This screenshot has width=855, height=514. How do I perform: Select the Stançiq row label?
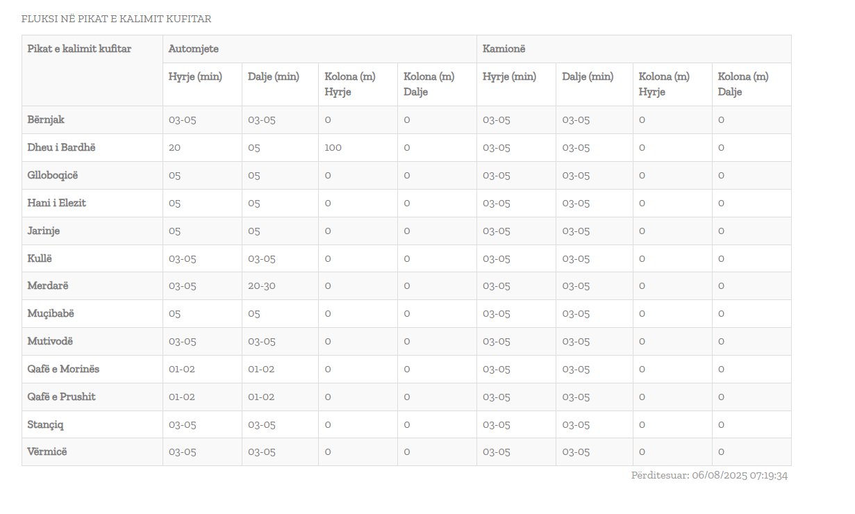point(46,424)
